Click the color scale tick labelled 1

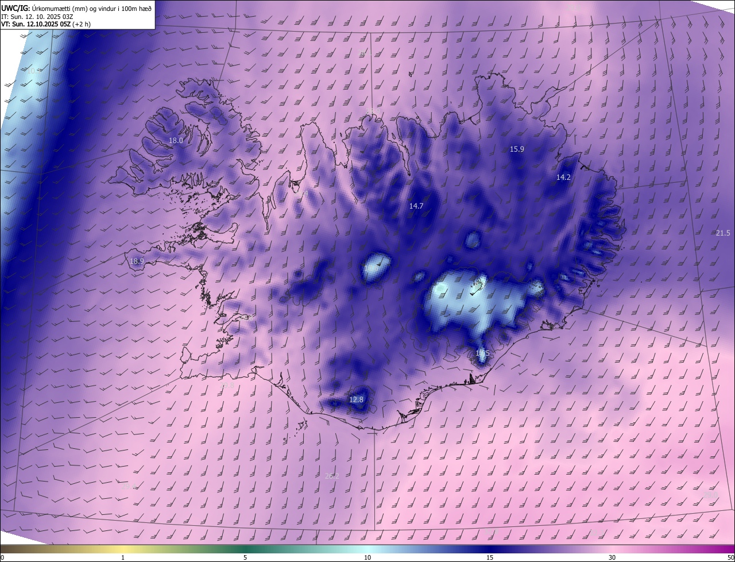[x=123, y=557]
